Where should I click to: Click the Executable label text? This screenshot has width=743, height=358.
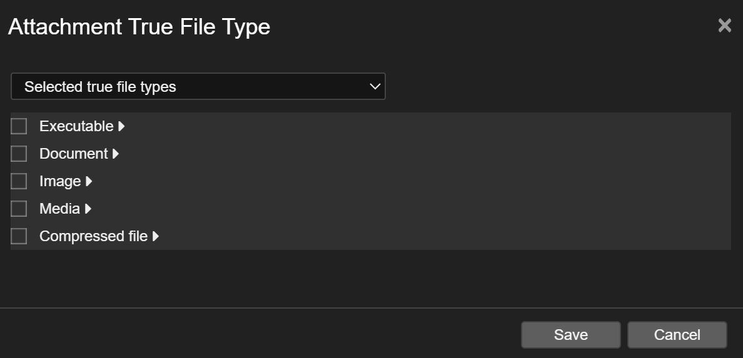(x=76, y=126)
